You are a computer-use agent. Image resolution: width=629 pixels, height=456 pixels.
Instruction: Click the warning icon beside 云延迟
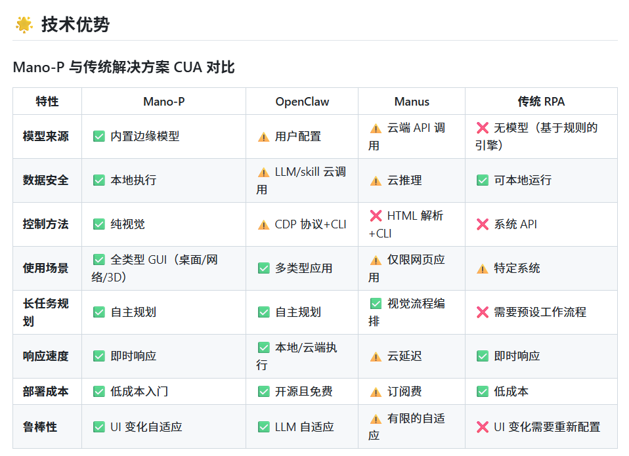(x=376, y=356)
